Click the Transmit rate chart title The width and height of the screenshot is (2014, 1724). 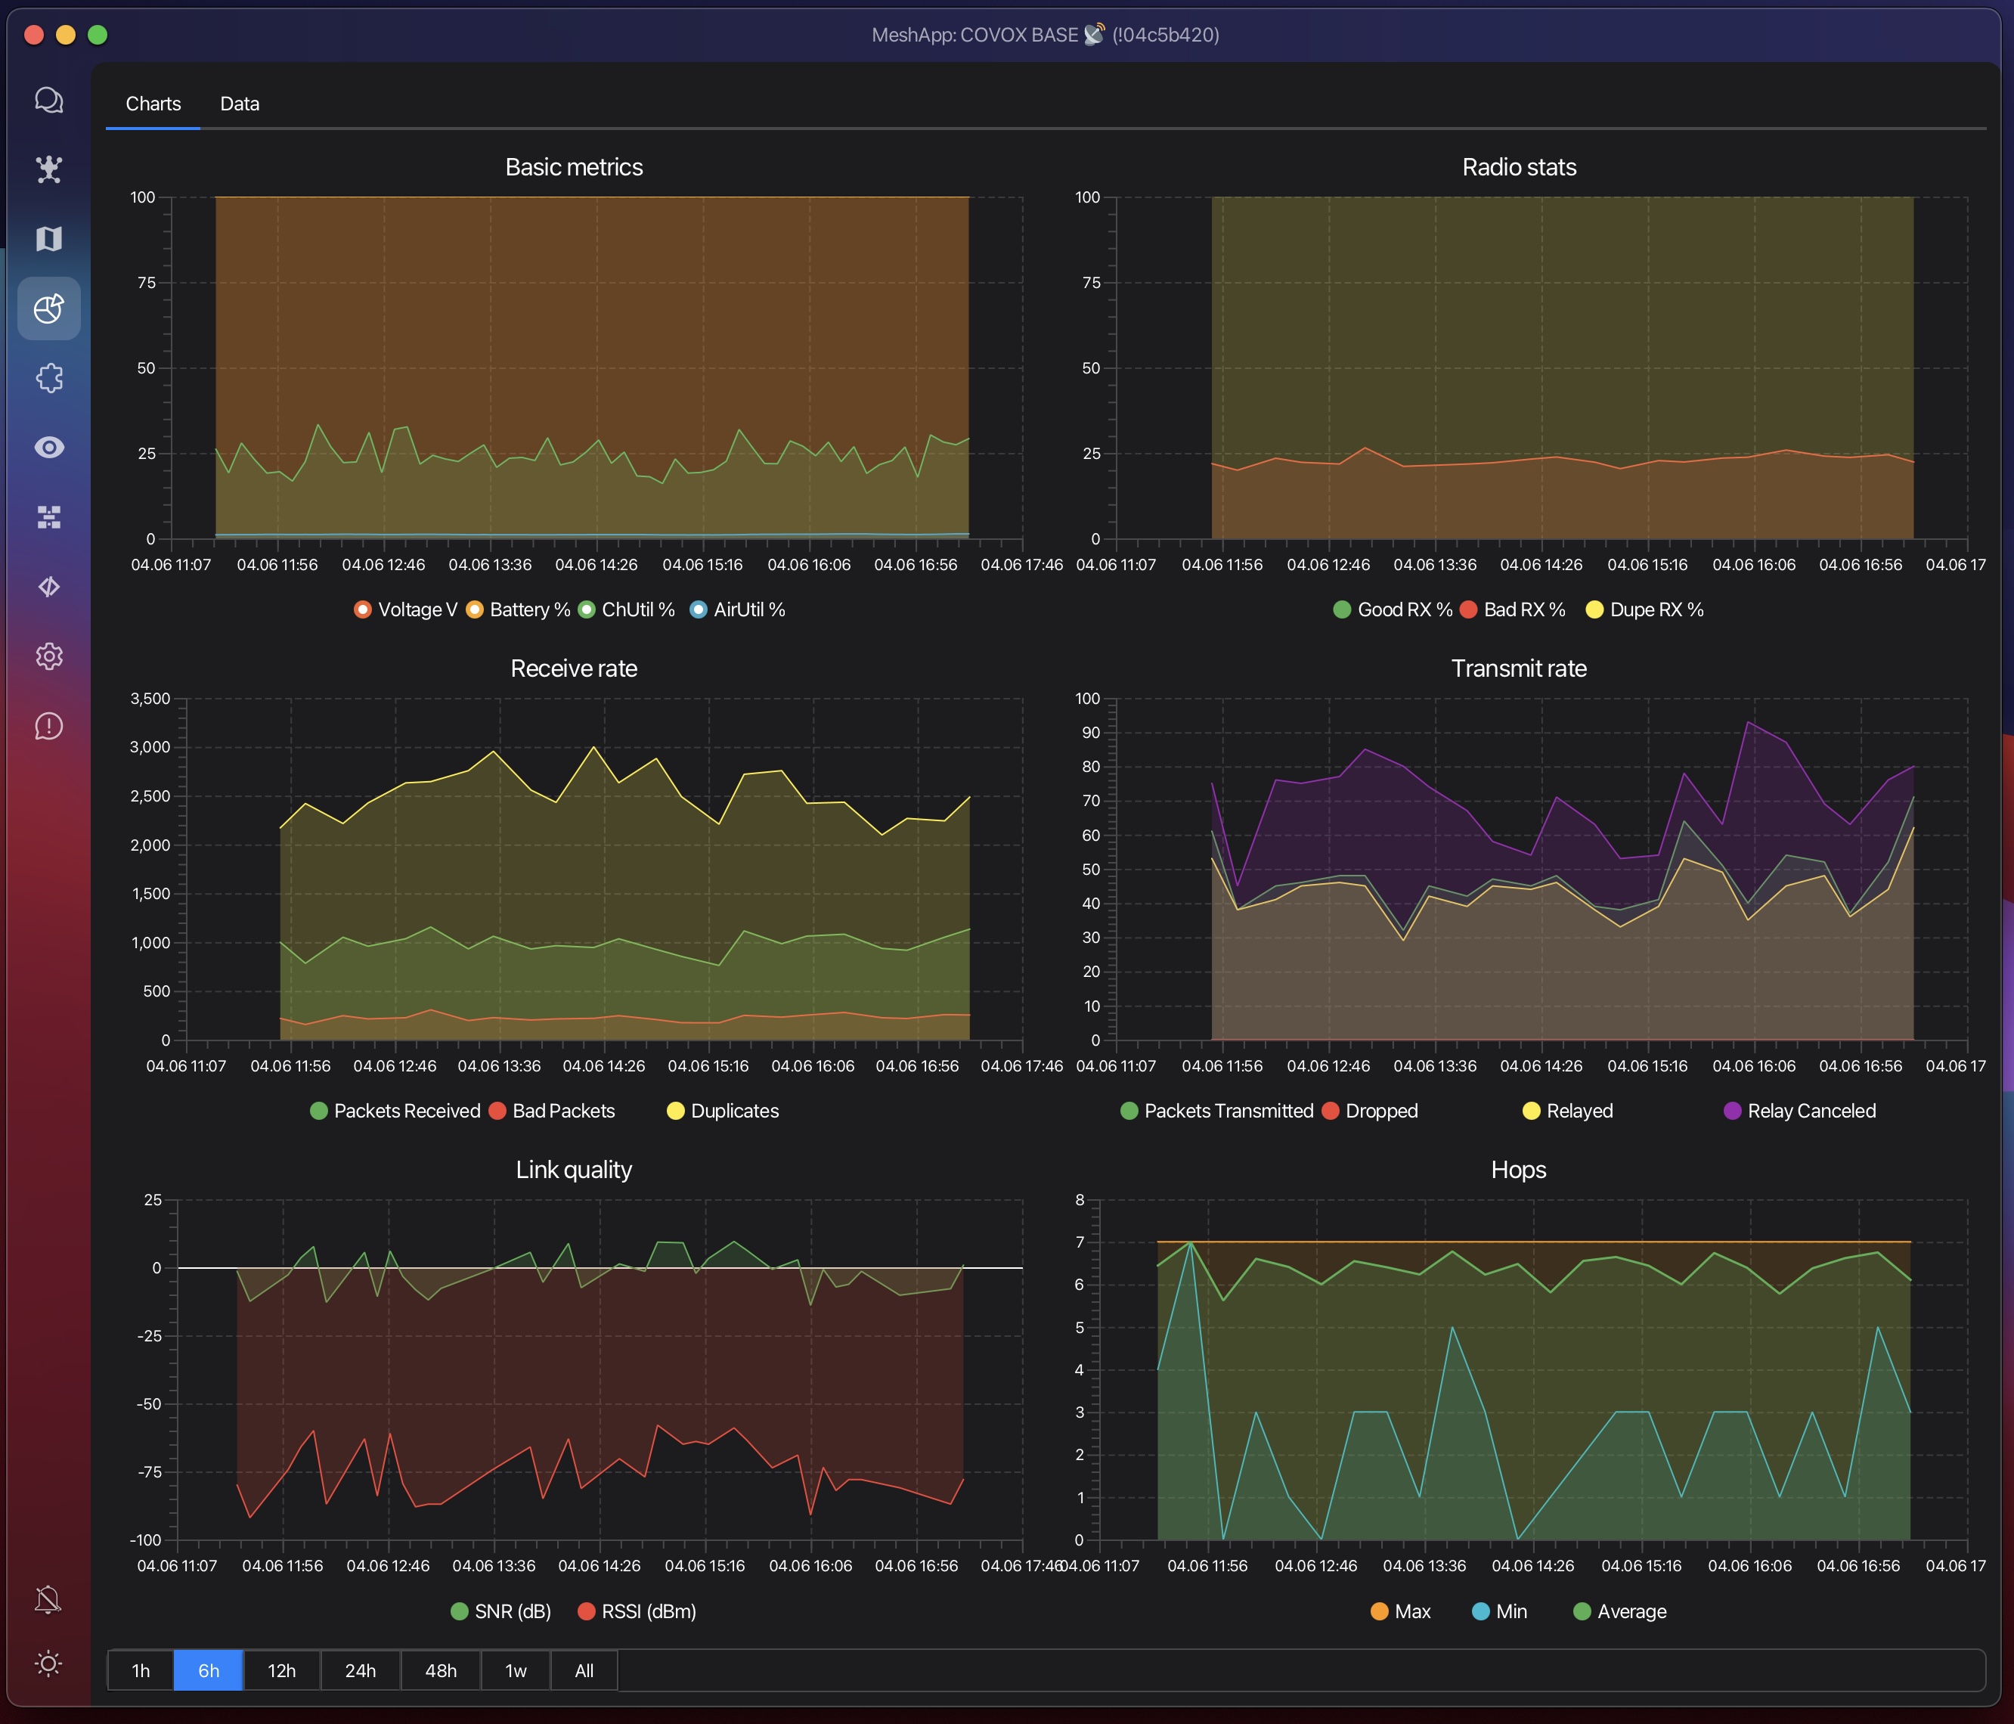pyautogui.click(x=1518, y=668)
